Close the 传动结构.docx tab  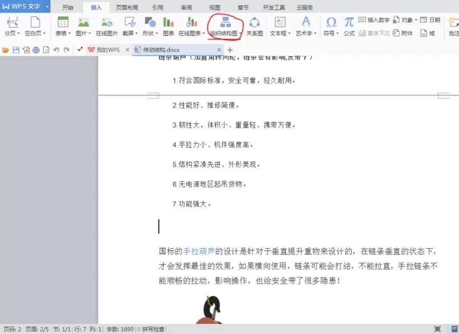click(219, 50)
